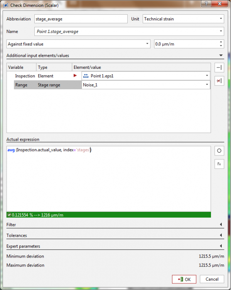
Task: Open the Unit dropdown Technical strain
Action: pos(183,19)
